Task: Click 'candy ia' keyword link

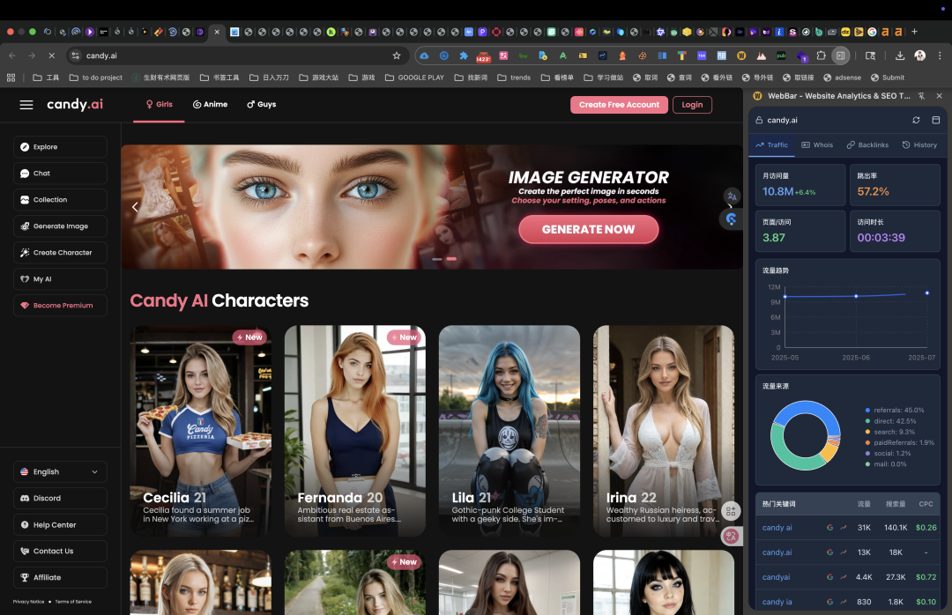Action: 777,603
